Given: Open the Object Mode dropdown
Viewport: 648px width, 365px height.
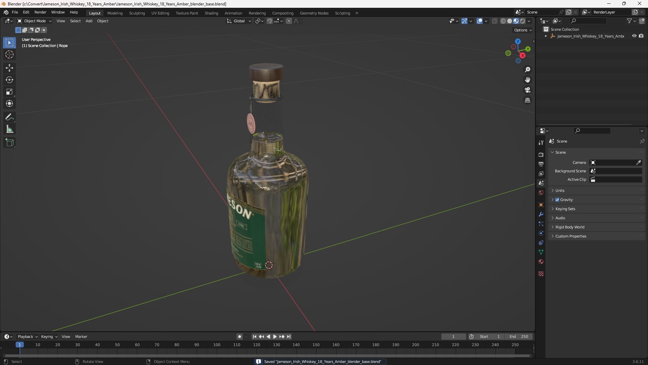Looking at the screenshot, I should (x=34, y=21).
